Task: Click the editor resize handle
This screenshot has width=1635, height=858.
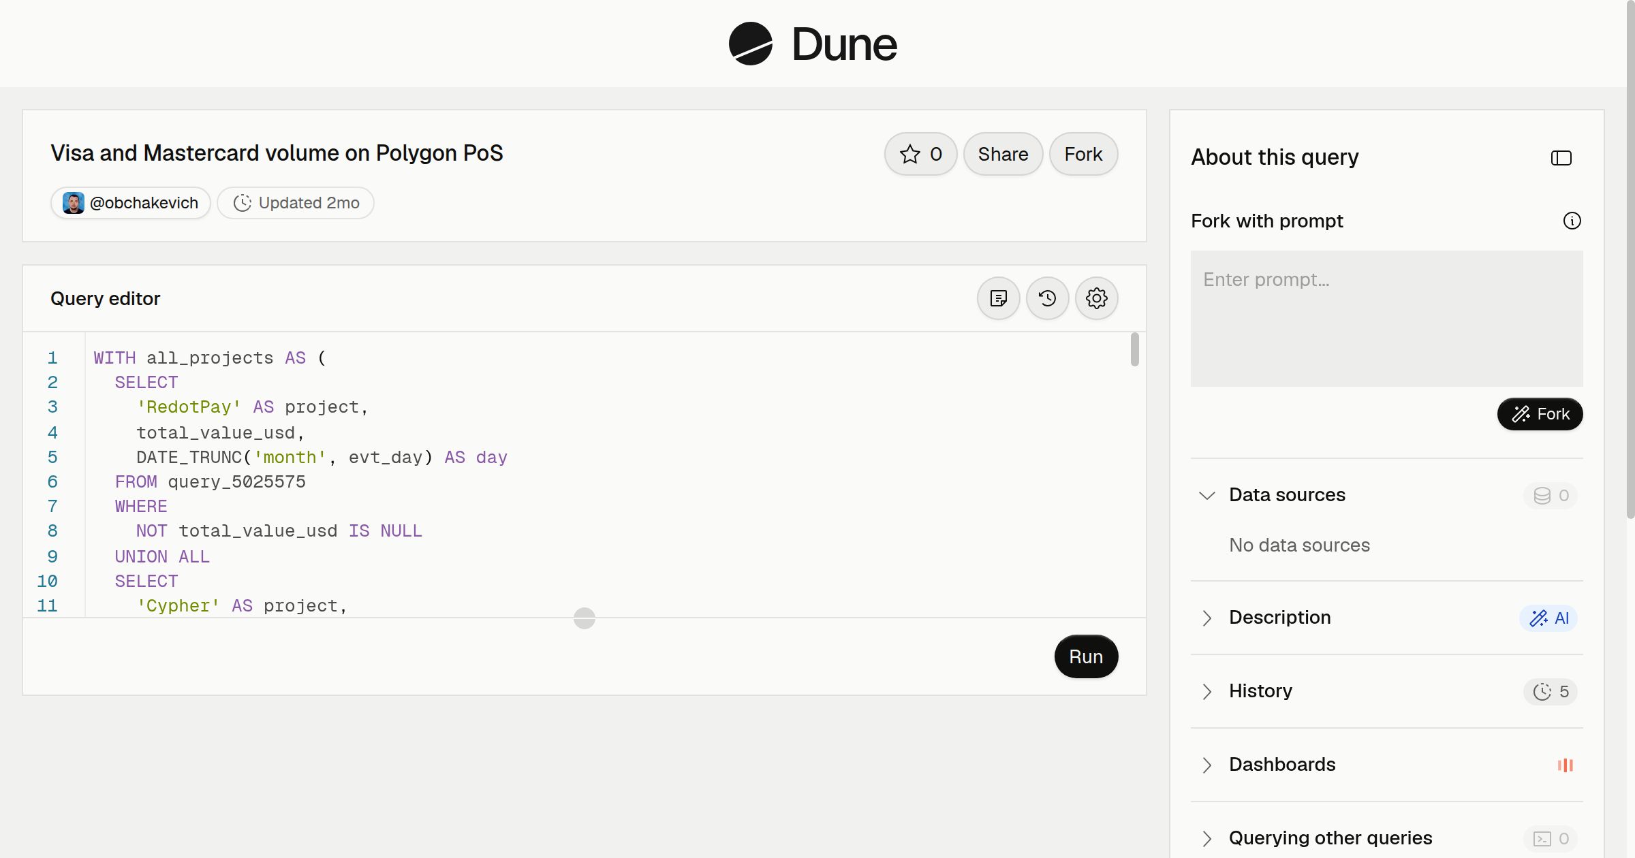Action: [585, 618]
